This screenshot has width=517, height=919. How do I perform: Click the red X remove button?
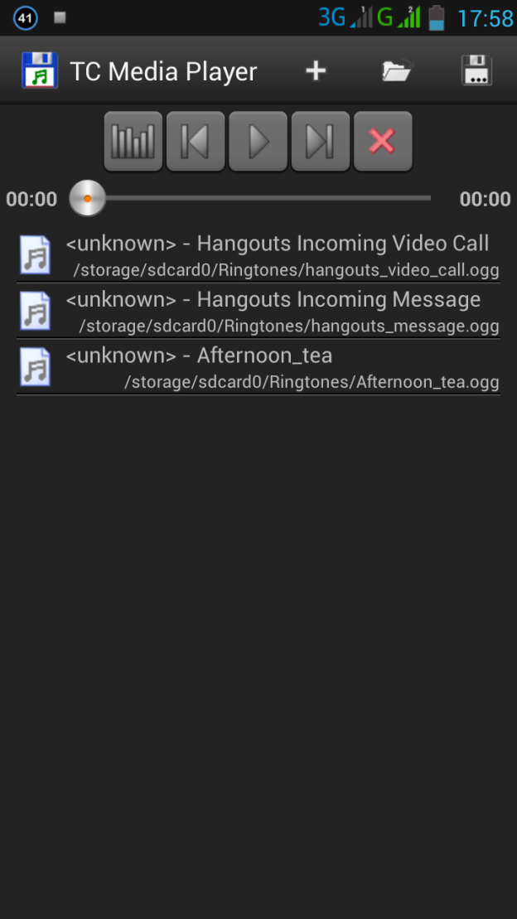pos(383,141)
